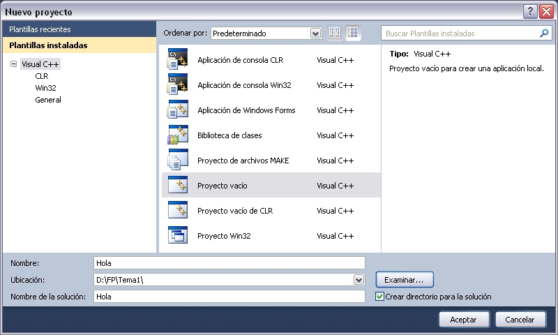Open the Ordenar por dropdown
This screenshot has height=335, width=558.
(x=315, y=33)
